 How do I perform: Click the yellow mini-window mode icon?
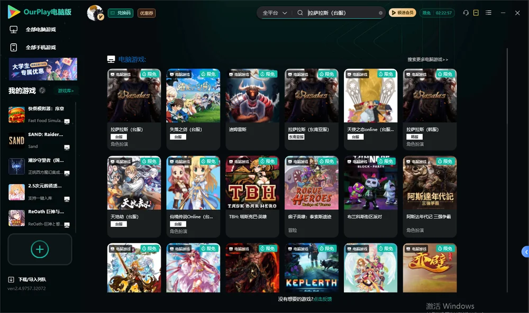point(476,13)
